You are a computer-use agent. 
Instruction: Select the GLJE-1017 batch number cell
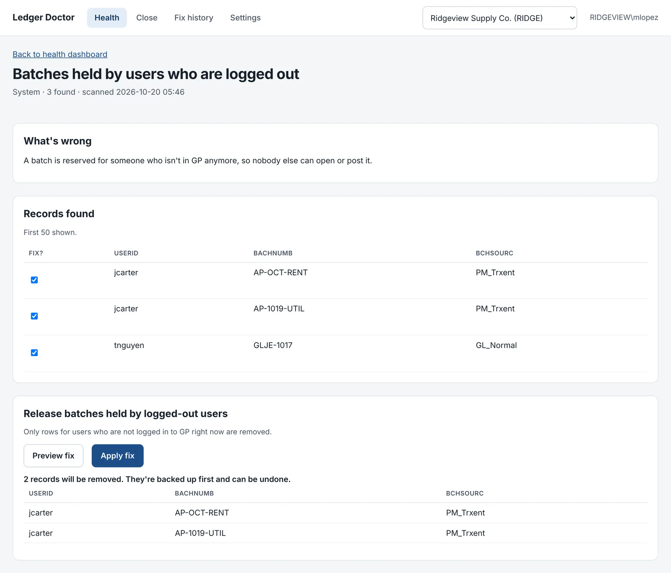pos(273,345)
